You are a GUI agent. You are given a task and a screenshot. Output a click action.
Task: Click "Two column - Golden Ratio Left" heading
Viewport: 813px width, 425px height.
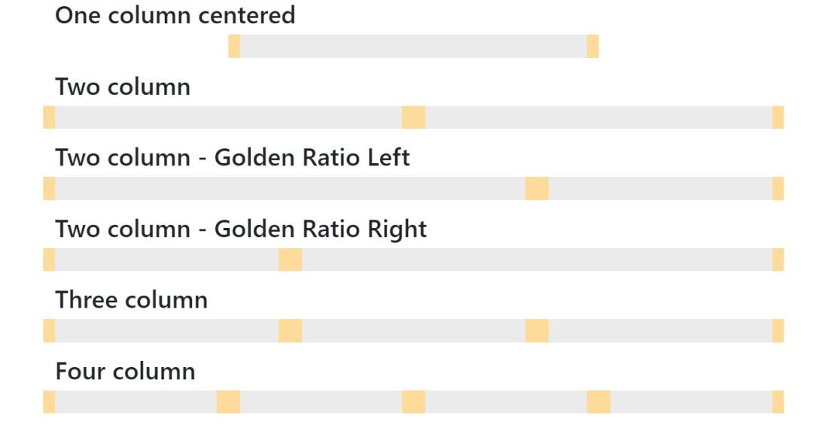(x=233, y=158)
